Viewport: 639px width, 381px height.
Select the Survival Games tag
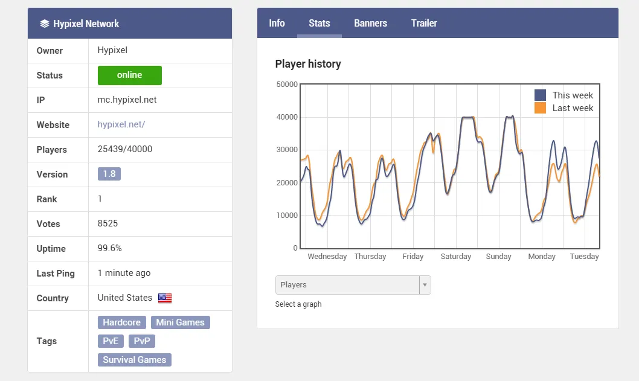135,360
